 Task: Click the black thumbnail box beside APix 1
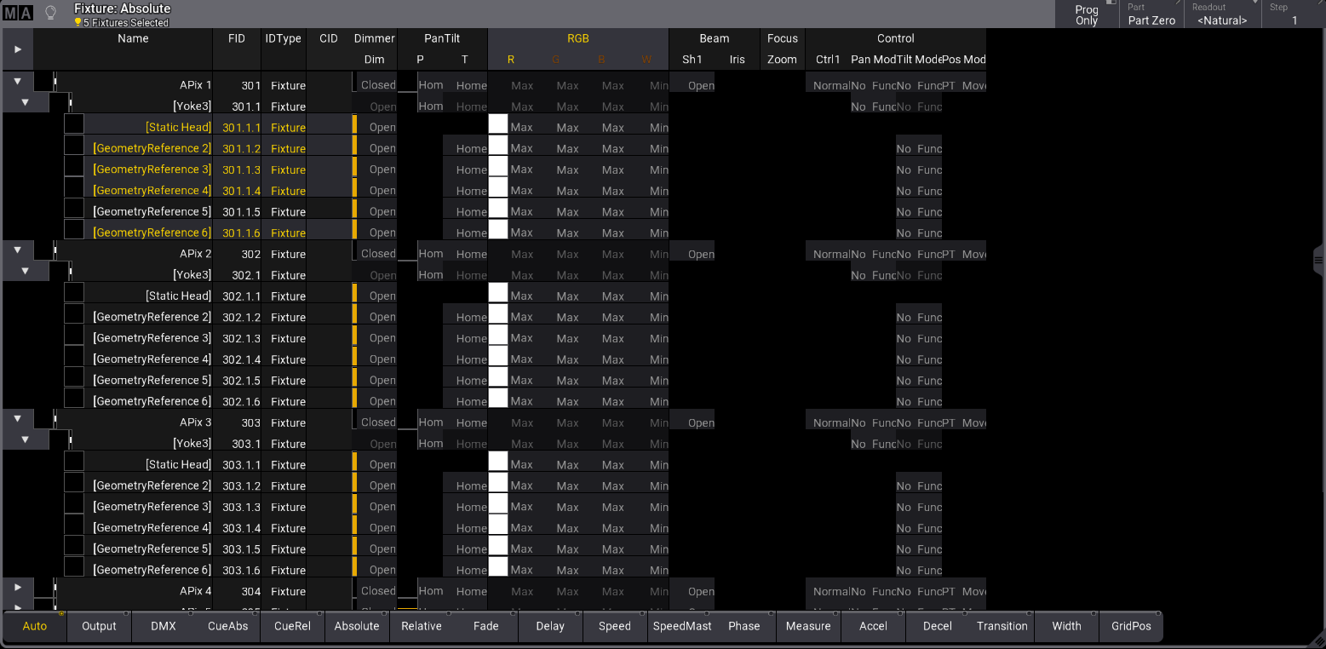click(x=44, y=83)
